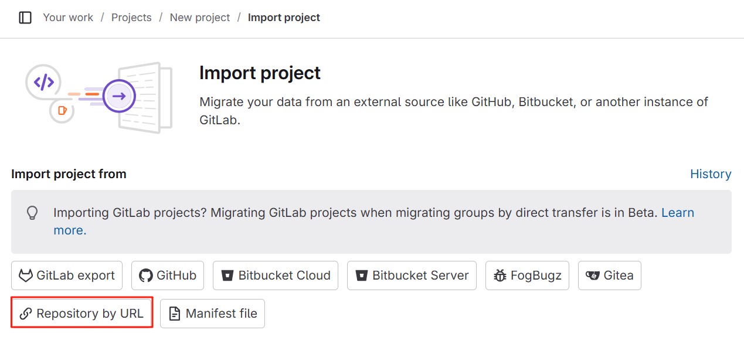Import from FogBugz button
The width and height of the screenshot is (744, 364).
(527, 275)
